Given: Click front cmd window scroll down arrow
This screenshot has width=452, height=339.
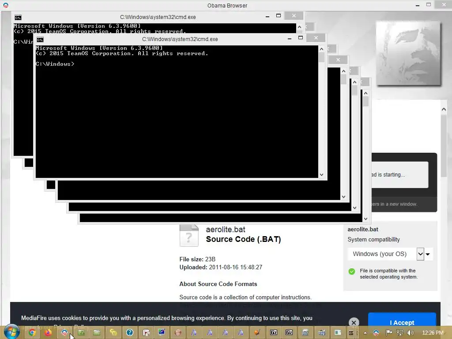Looking at the screenshot, I should [322, 175].
